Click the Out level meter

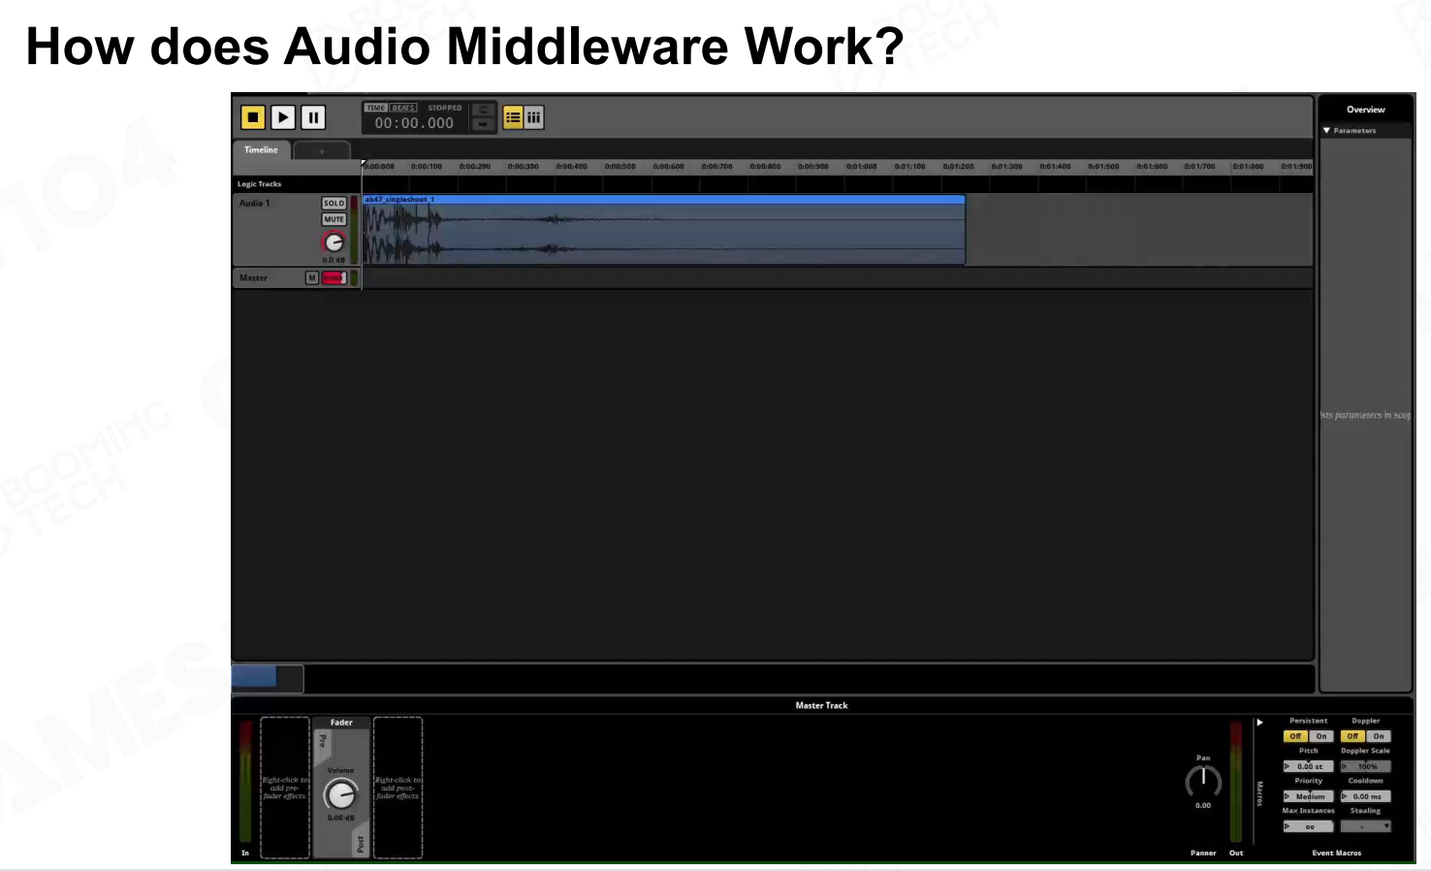pyautogui.click(x=1236, y=782)
